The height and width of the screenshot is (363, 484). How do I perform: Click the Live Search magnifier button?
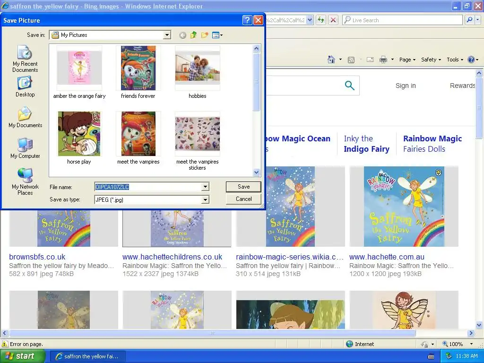pyautogui.click(x=469, y=20)
